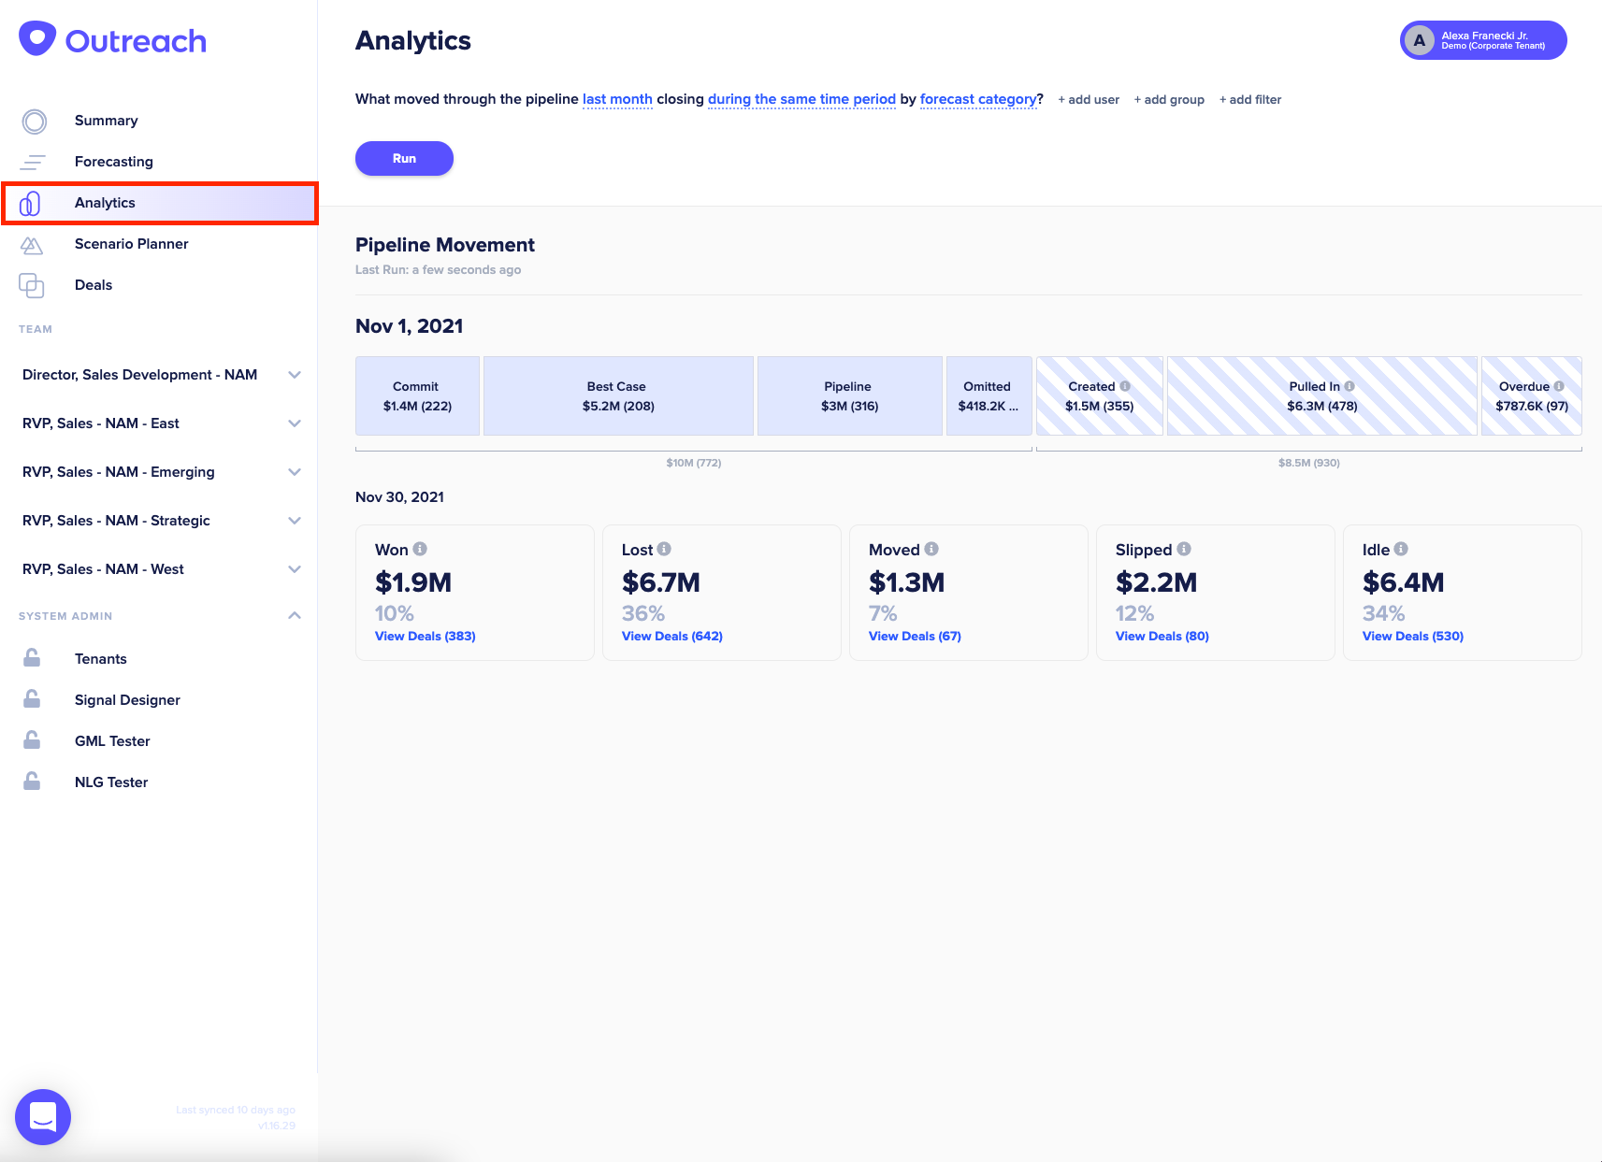The height and width of the screenshot is (1162, 1602).
Task: Click the NLG Tester lock icon
Action: [x=32, y=782]
